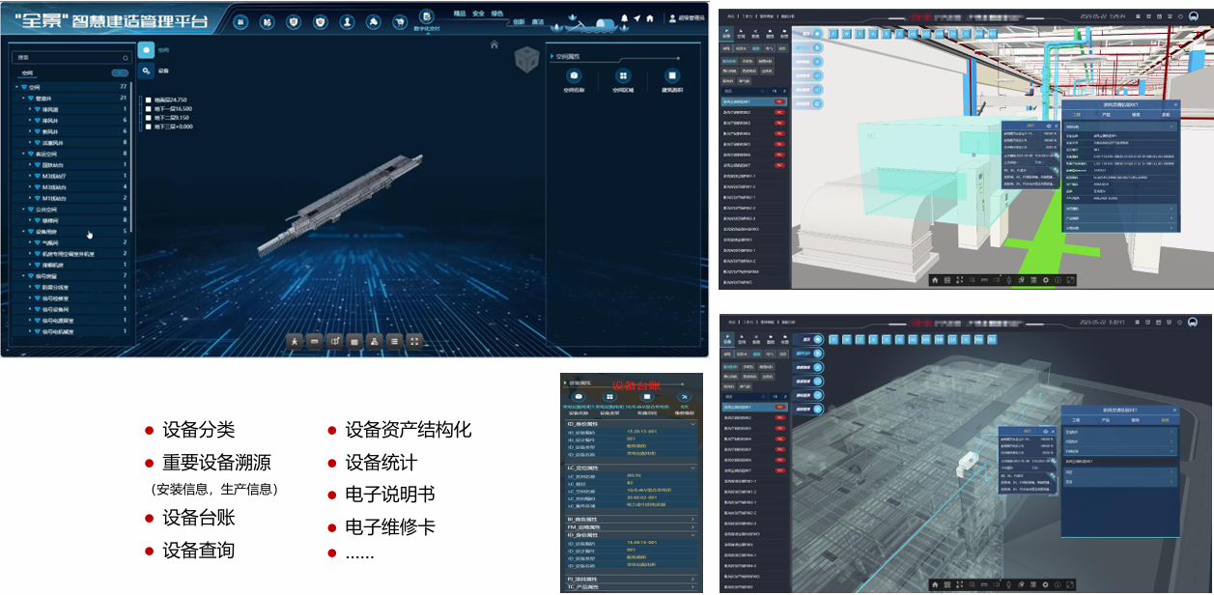1214x595 pixels.
Task: Enable the 地下三层+0.000 floor checkbox
Action: (148, 127)
